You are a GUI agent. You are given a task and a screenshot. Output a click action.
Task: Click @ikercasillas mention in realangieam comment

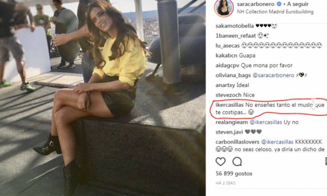pyautogui.click(x=266, y=122)
